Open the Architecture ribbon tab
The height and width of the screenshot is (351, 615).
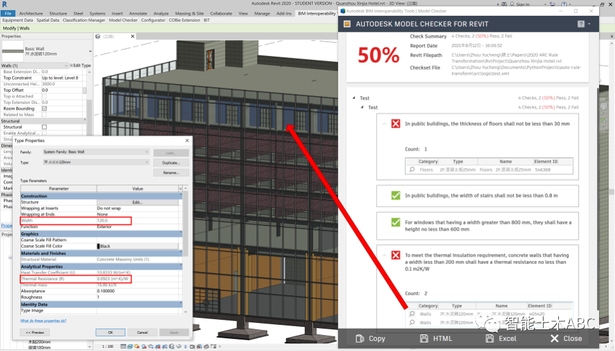(x=31, y=13)
